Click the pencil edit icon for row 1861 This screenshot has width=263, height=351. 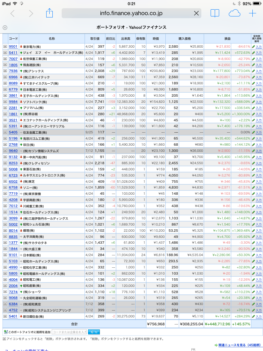(253, 114)
